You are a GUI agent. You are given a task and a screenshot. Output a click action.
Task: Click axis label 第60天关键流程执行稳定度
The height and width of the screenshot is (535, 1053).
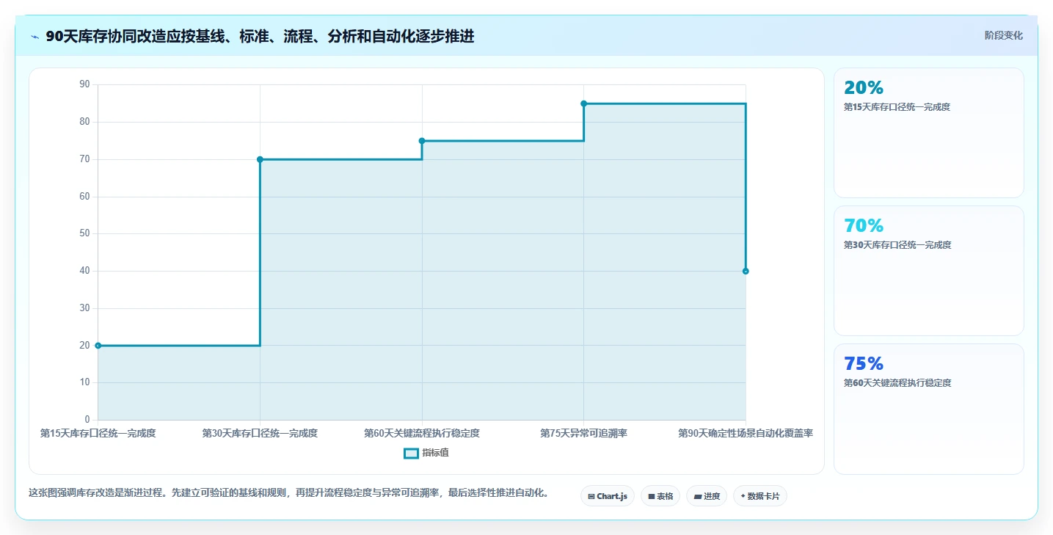[x=422, y=433]
